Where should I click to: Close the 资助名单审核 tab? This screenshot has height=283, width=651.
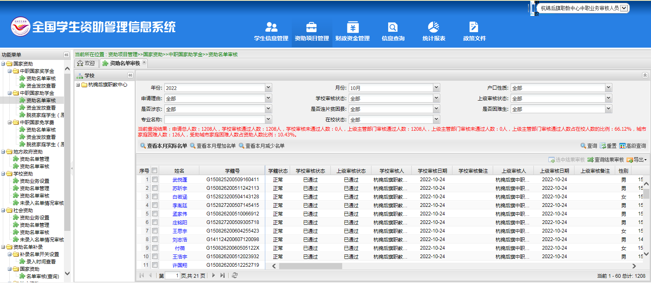[x=144, y=63]
